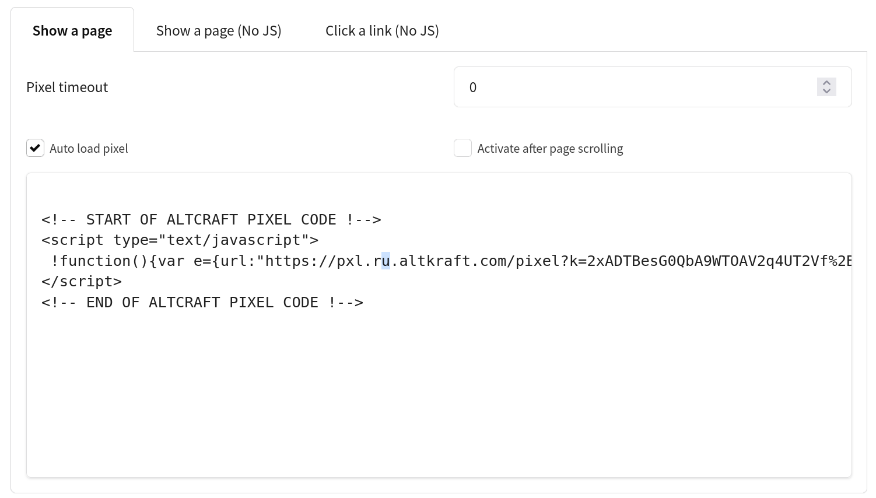The image size is (876, 498).
Task: Click the closing </script> tag line
Action: [82, 282]
